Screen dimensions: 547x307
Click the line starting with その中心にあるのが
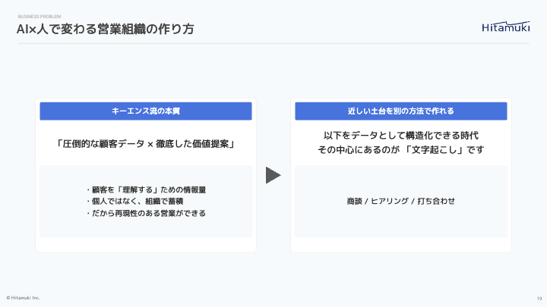coord(400,150)
